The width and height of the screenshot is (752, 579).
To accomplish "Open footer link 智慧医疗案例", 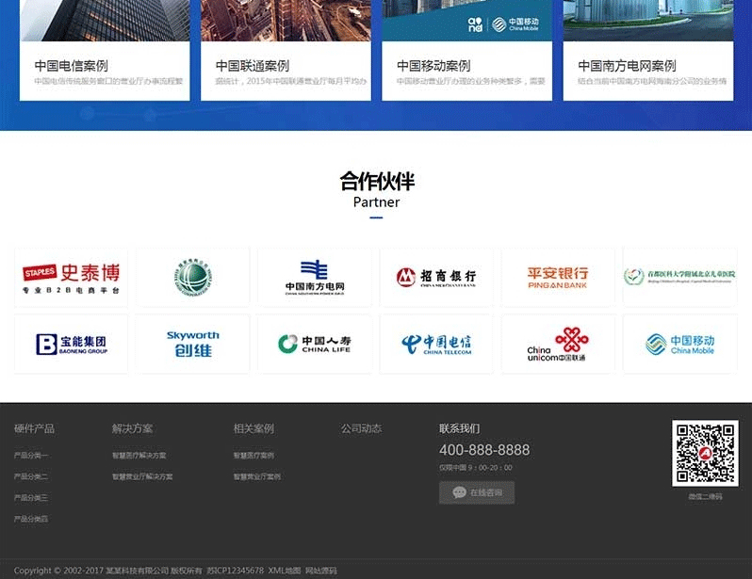I will coord(253,456).
